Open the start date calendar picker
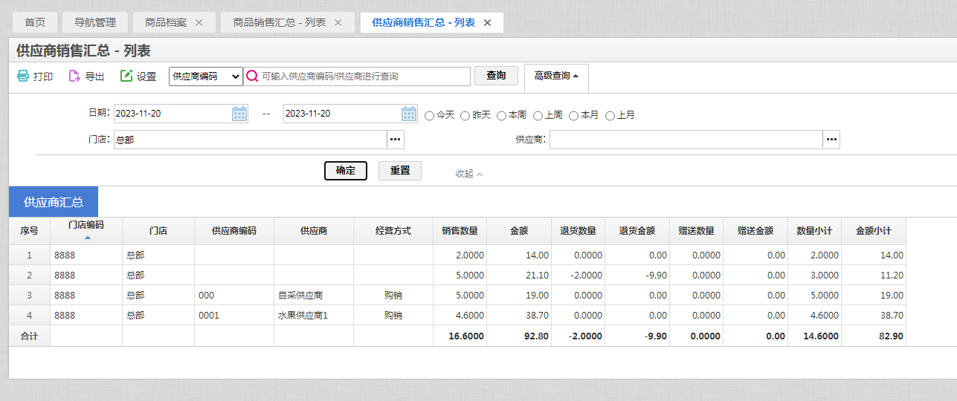This screenshot has width=957, height=401. (239, 114)
